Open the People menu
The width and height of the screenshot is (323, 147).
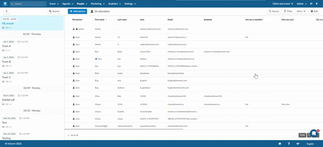click(x=82, y=4)
